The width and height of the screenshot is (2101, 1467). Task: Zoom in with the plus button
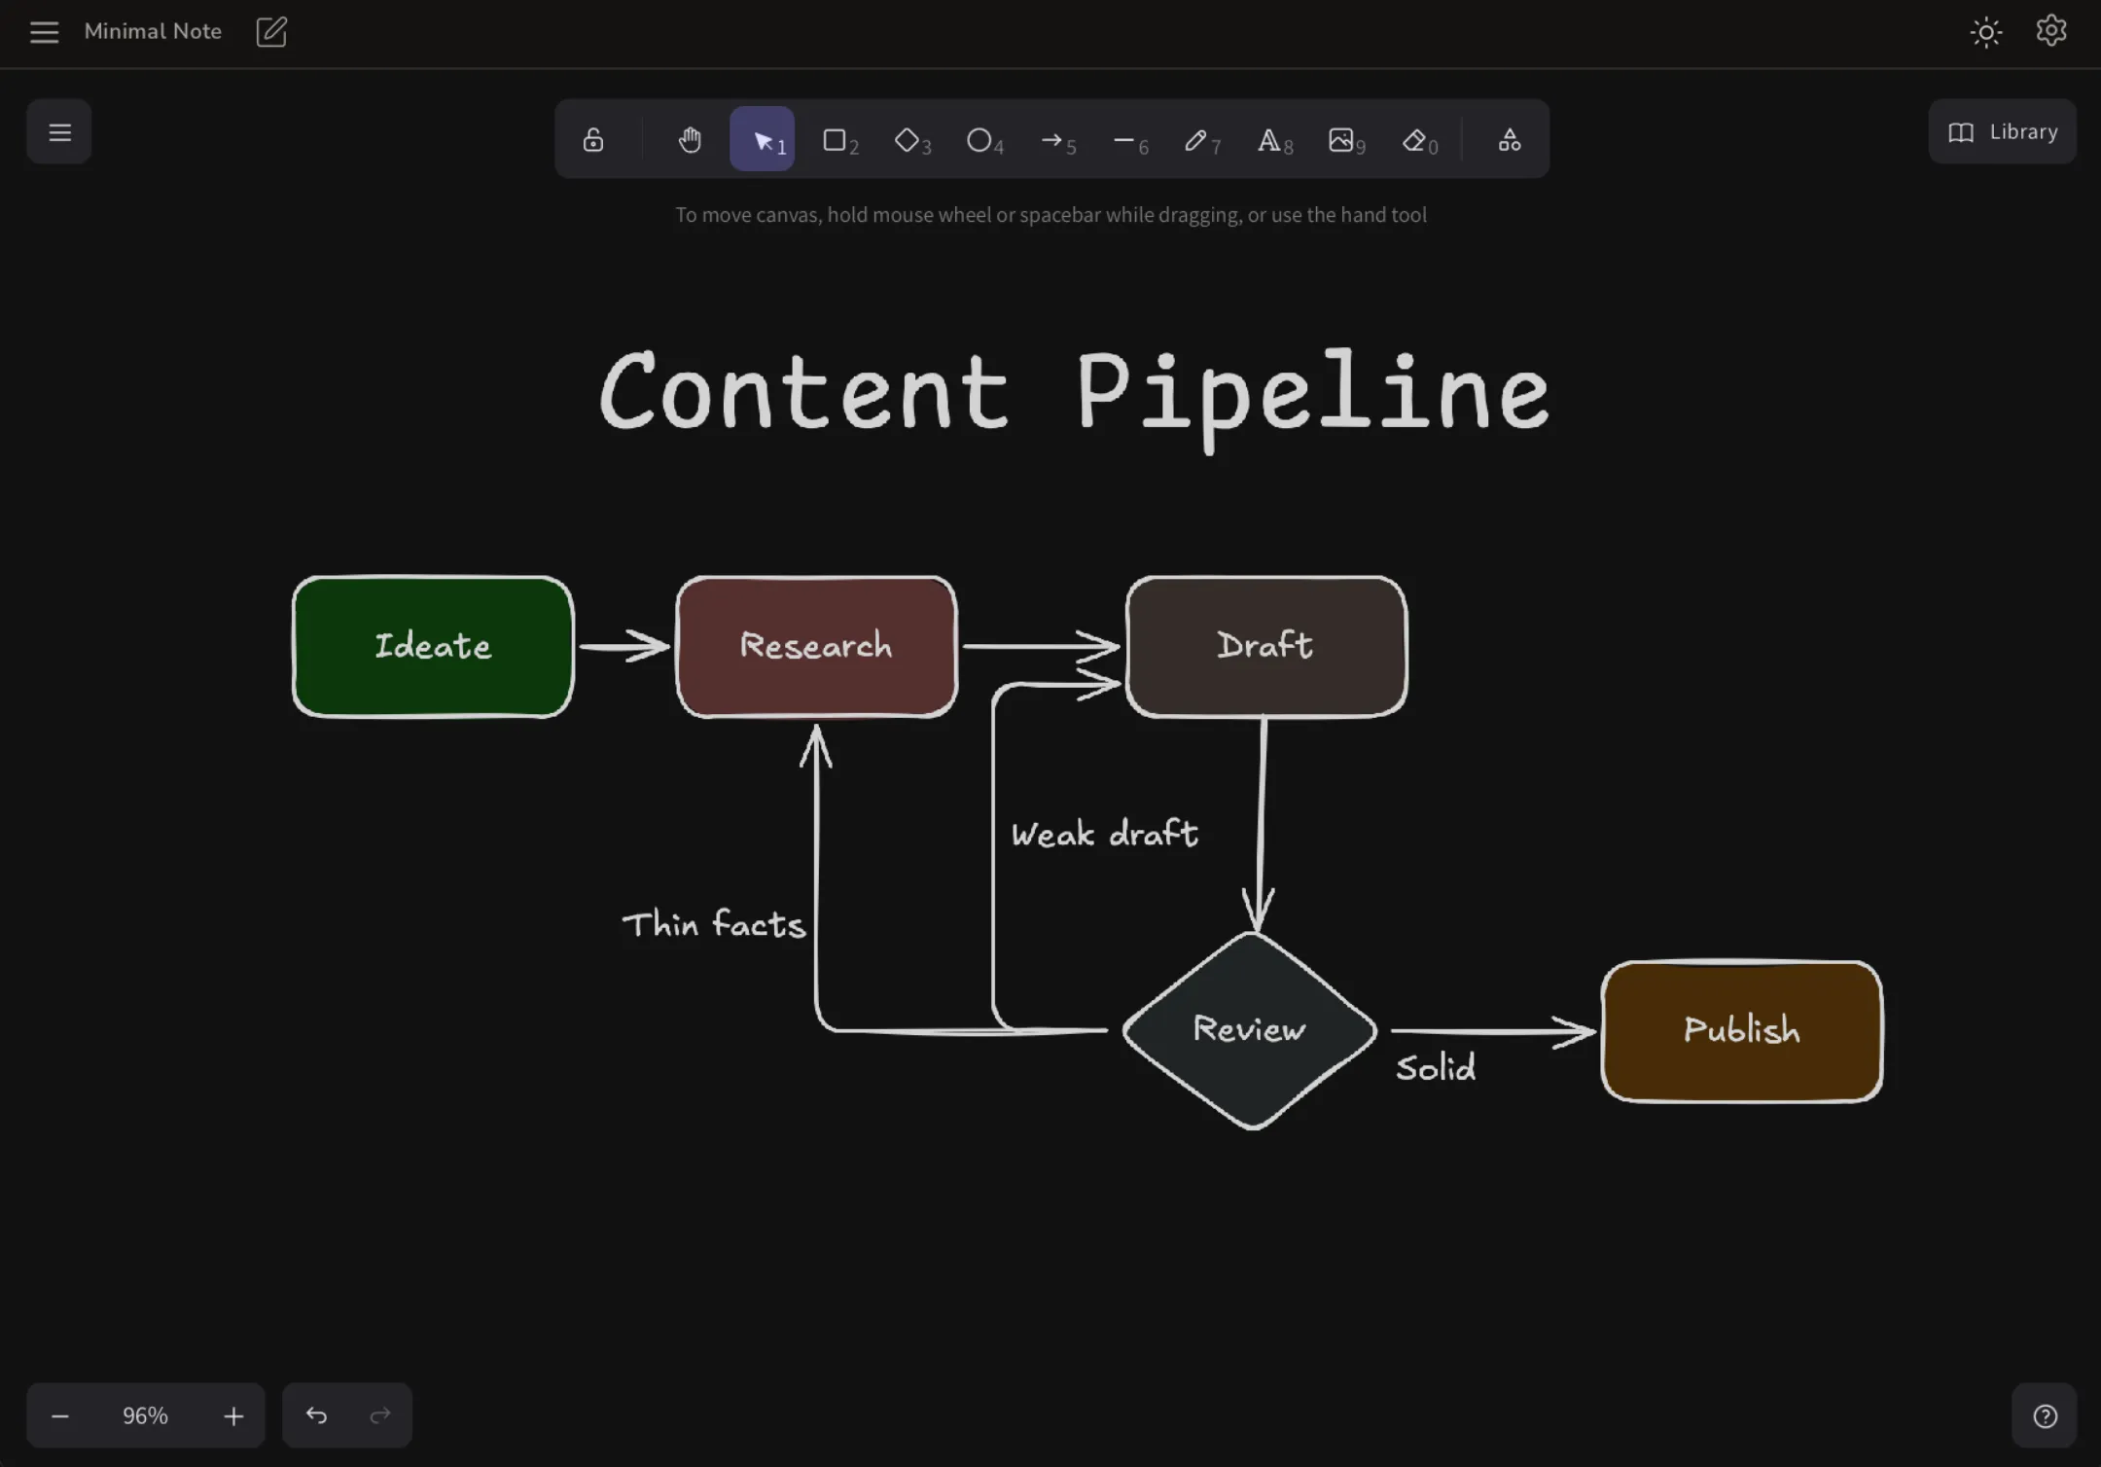tap(233, 1415)
